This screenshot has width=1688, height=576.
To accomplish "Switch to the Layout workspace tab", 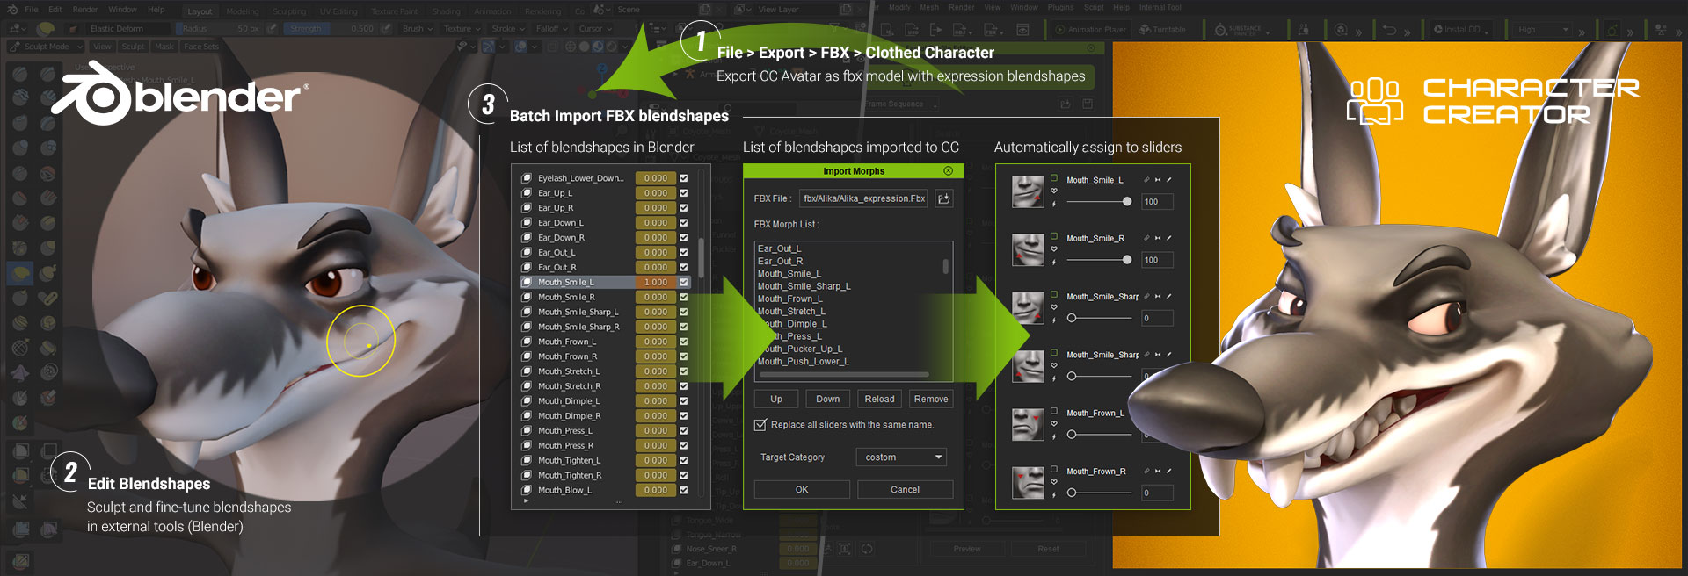I will (x=200, y=11).
